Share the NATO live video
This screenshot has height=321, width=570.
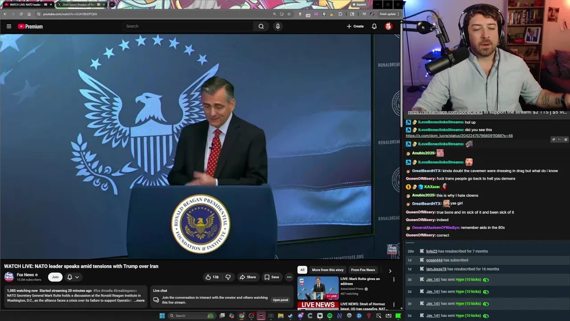[x=248, y=277]
